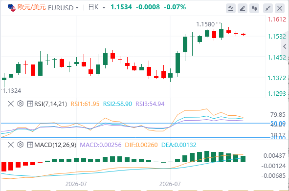Close the chart with X button
Viewport: 289px width, 191px height.
[x=280, y=8]
